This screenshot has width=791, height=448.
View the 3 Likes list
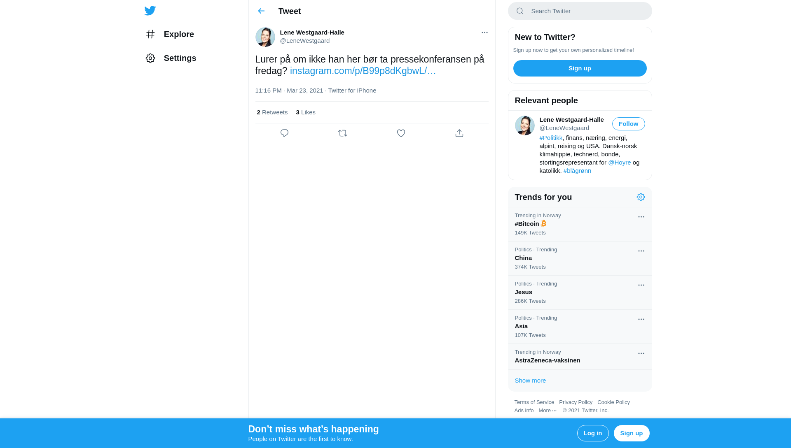click(305, 112)
